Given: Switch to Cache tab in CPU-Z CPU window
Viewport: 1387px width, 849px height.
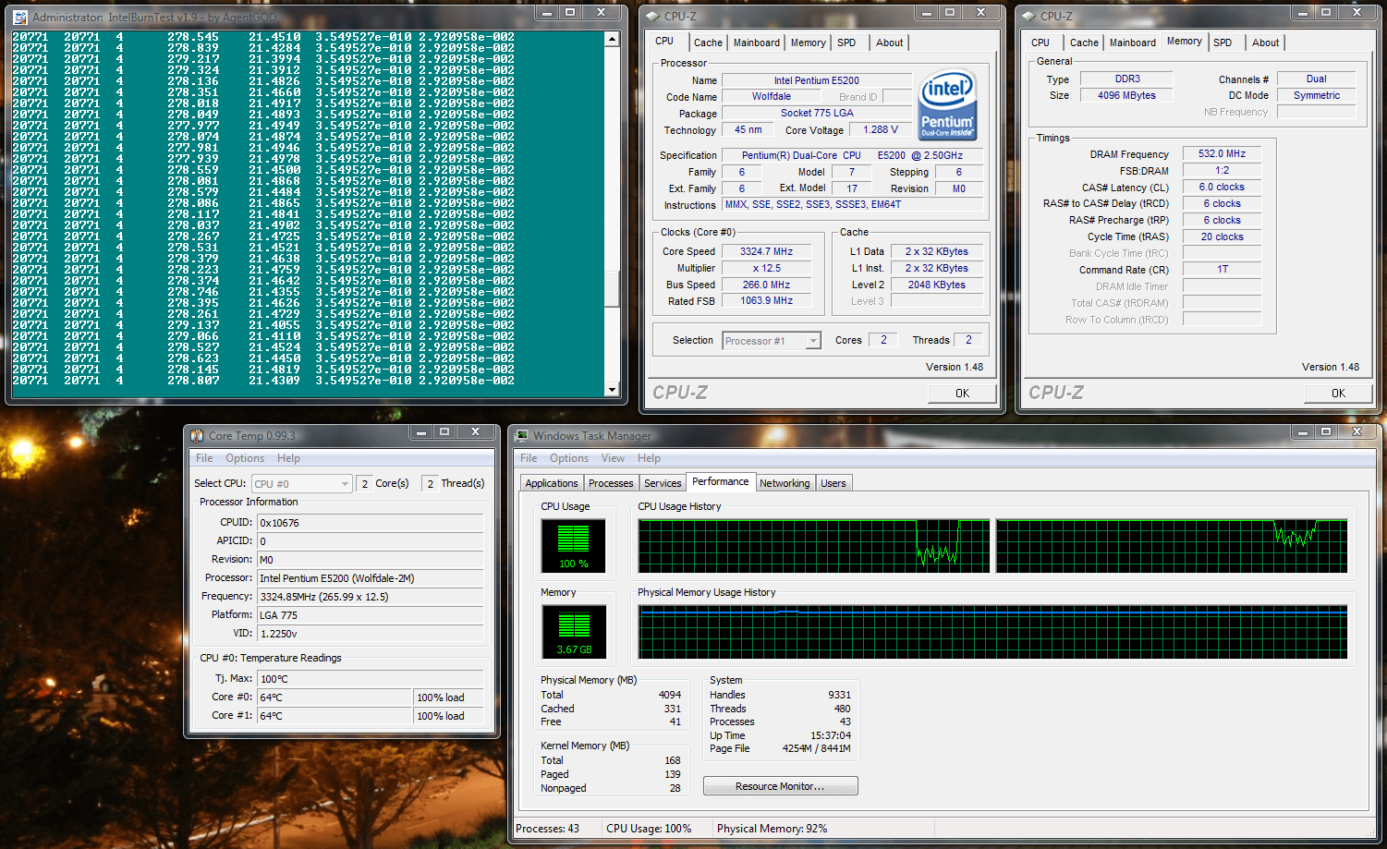Looking at the screenshot, I should tap(708, 42).
